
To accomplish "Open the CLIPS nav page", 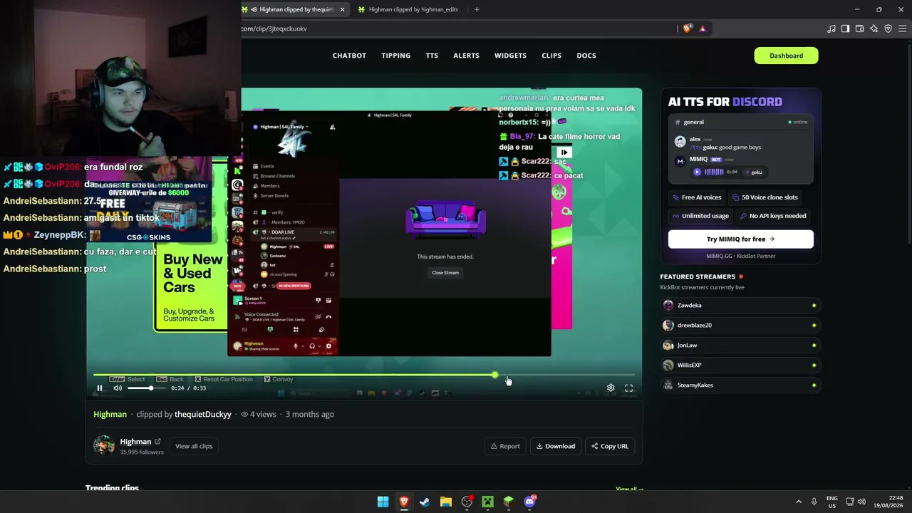I will (x=551, y=56).
